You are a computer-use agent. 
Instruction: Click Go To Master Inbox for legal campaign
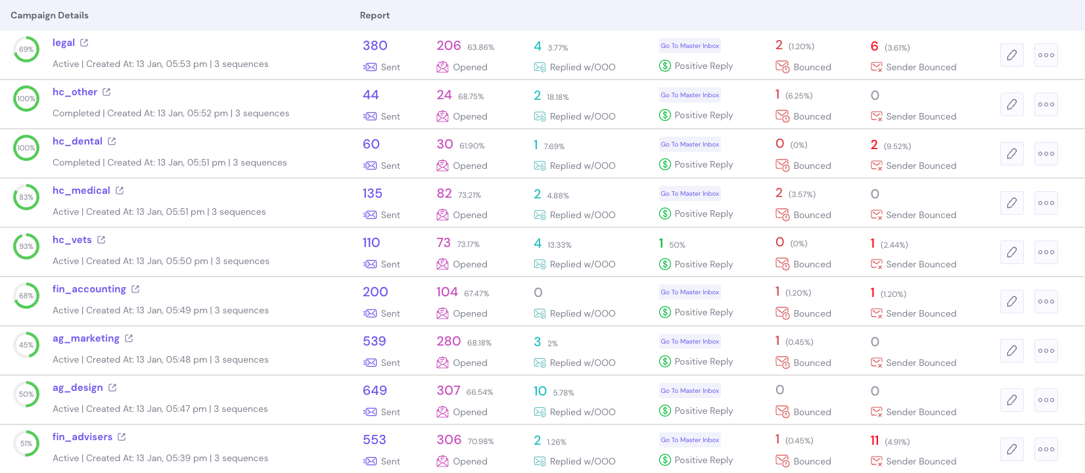pyautogui.click(x=689, y=45)
